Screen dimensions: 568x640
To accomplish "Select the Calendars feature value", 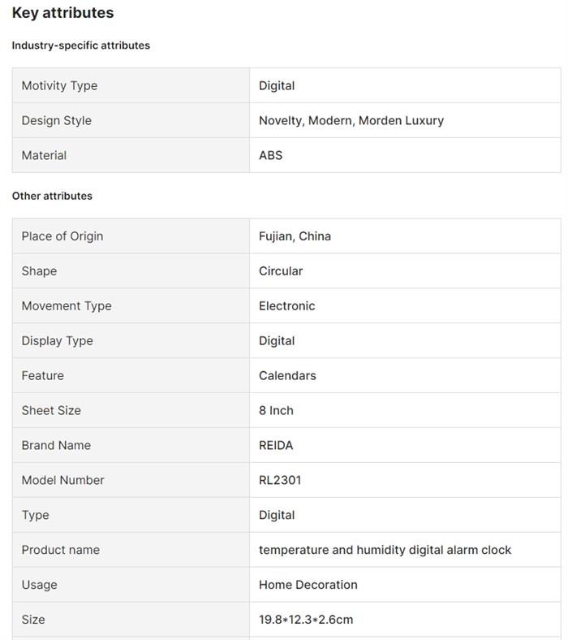I will click(x=287, y=376).
